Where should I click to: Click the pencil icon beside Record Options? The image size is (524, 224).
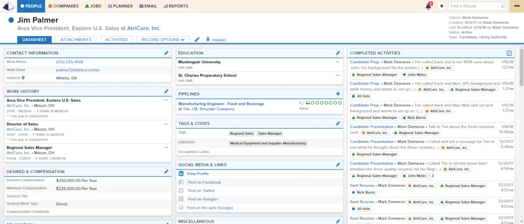coord(197,40)
